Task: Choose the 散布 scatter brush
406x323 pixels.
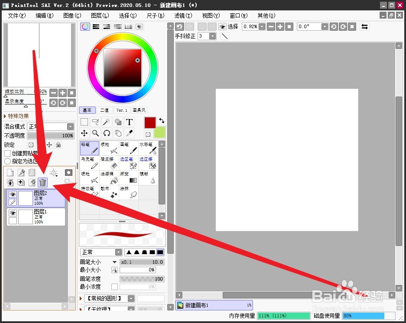Action: point(109,192)
